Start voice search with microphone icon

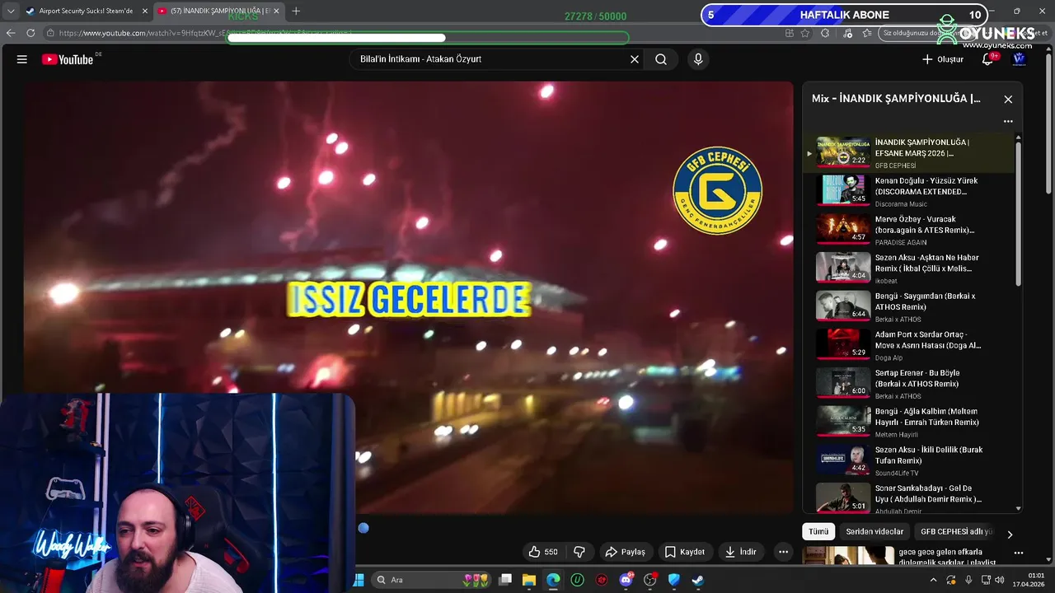click(698, 59)
